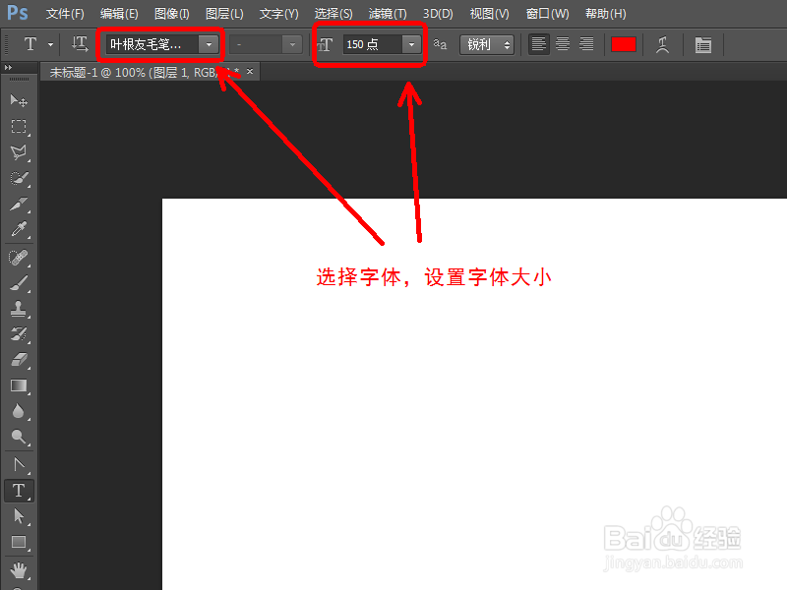787x590 pixels.
Task: Select the Blur tool
Action: point(19,411)
